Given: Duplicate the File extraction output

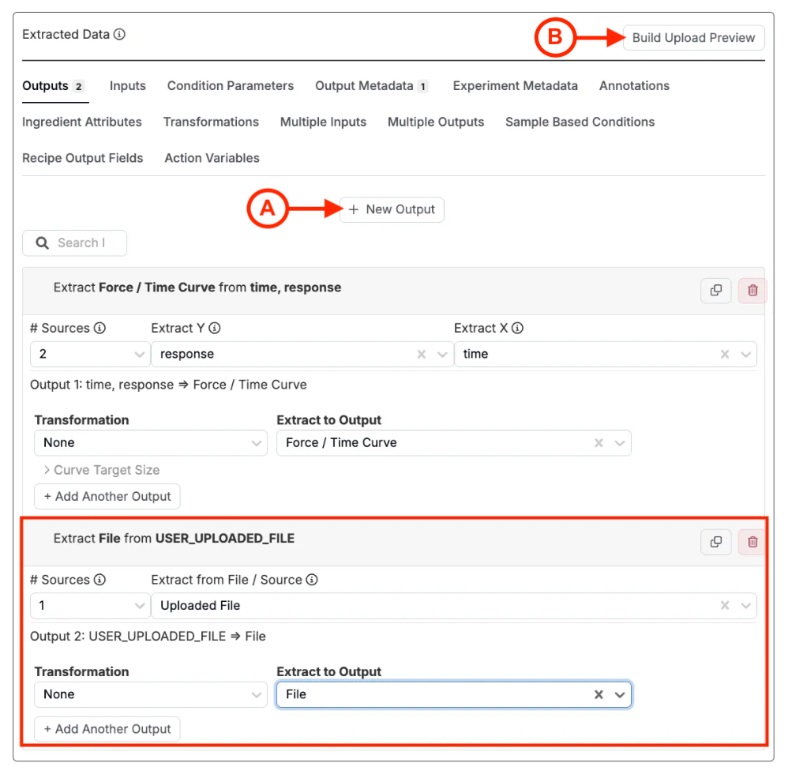Looking at the screenshot, I should point(715,542).
